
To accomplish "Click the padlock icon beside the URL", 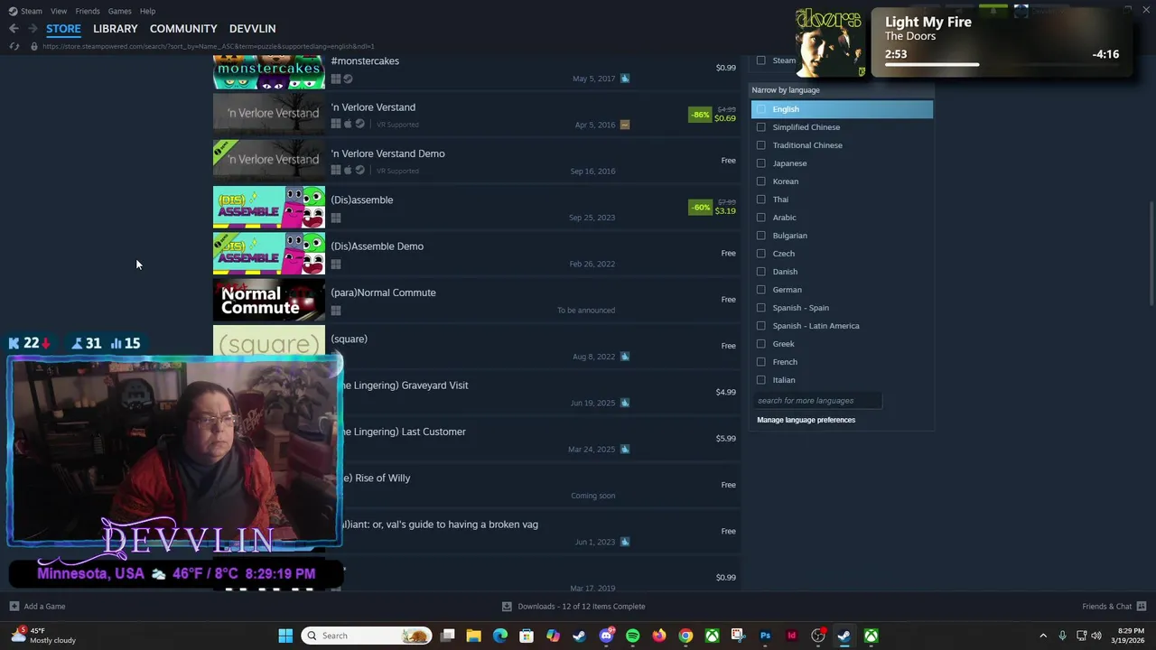I will (34, 46).
